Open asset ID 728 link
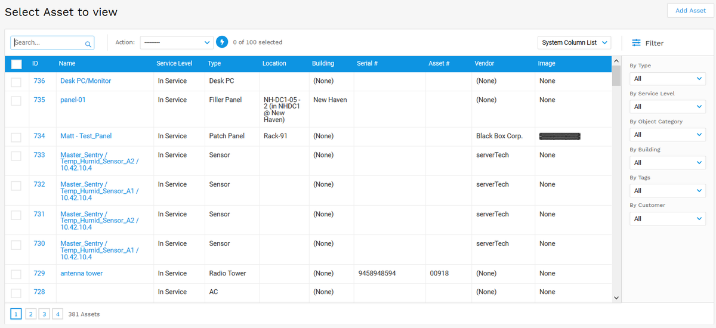 click(x=39, y=292)
